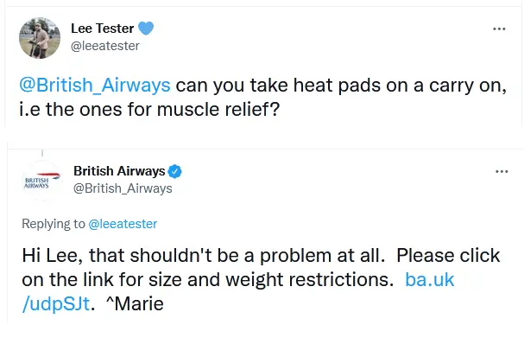Viewport: 524px width, 344px height.
Task: Click the British Airways display name
Action: pos(119,171)
